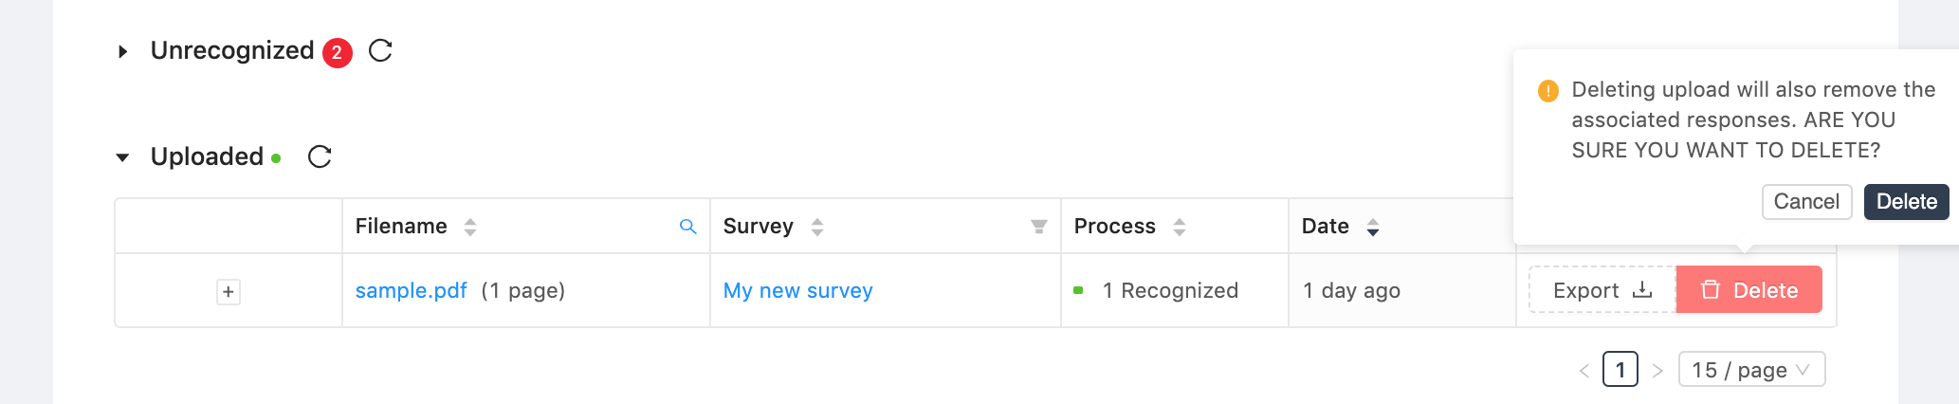Select page 1 in pagination

pos(1620,370)
